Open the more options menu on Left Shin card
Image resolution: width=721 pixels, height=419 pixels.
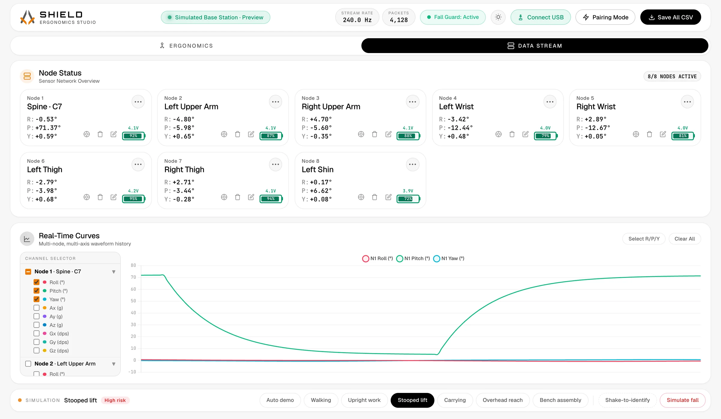click(x=413, y=165)
